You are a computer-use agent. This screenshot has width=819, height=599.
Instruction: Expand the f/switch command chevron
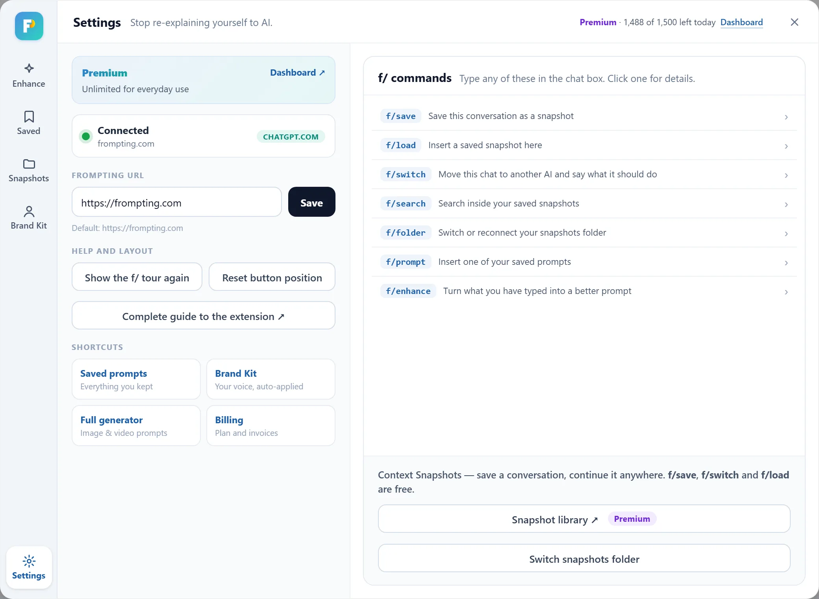(786, 175)
